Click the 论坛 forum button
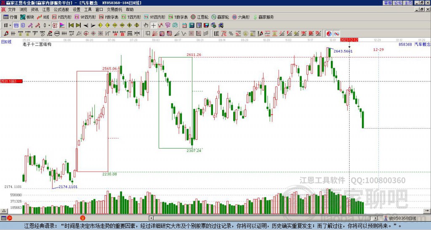Image resolution: width=431 pixels, height=230 pixels. coord(398,3)
